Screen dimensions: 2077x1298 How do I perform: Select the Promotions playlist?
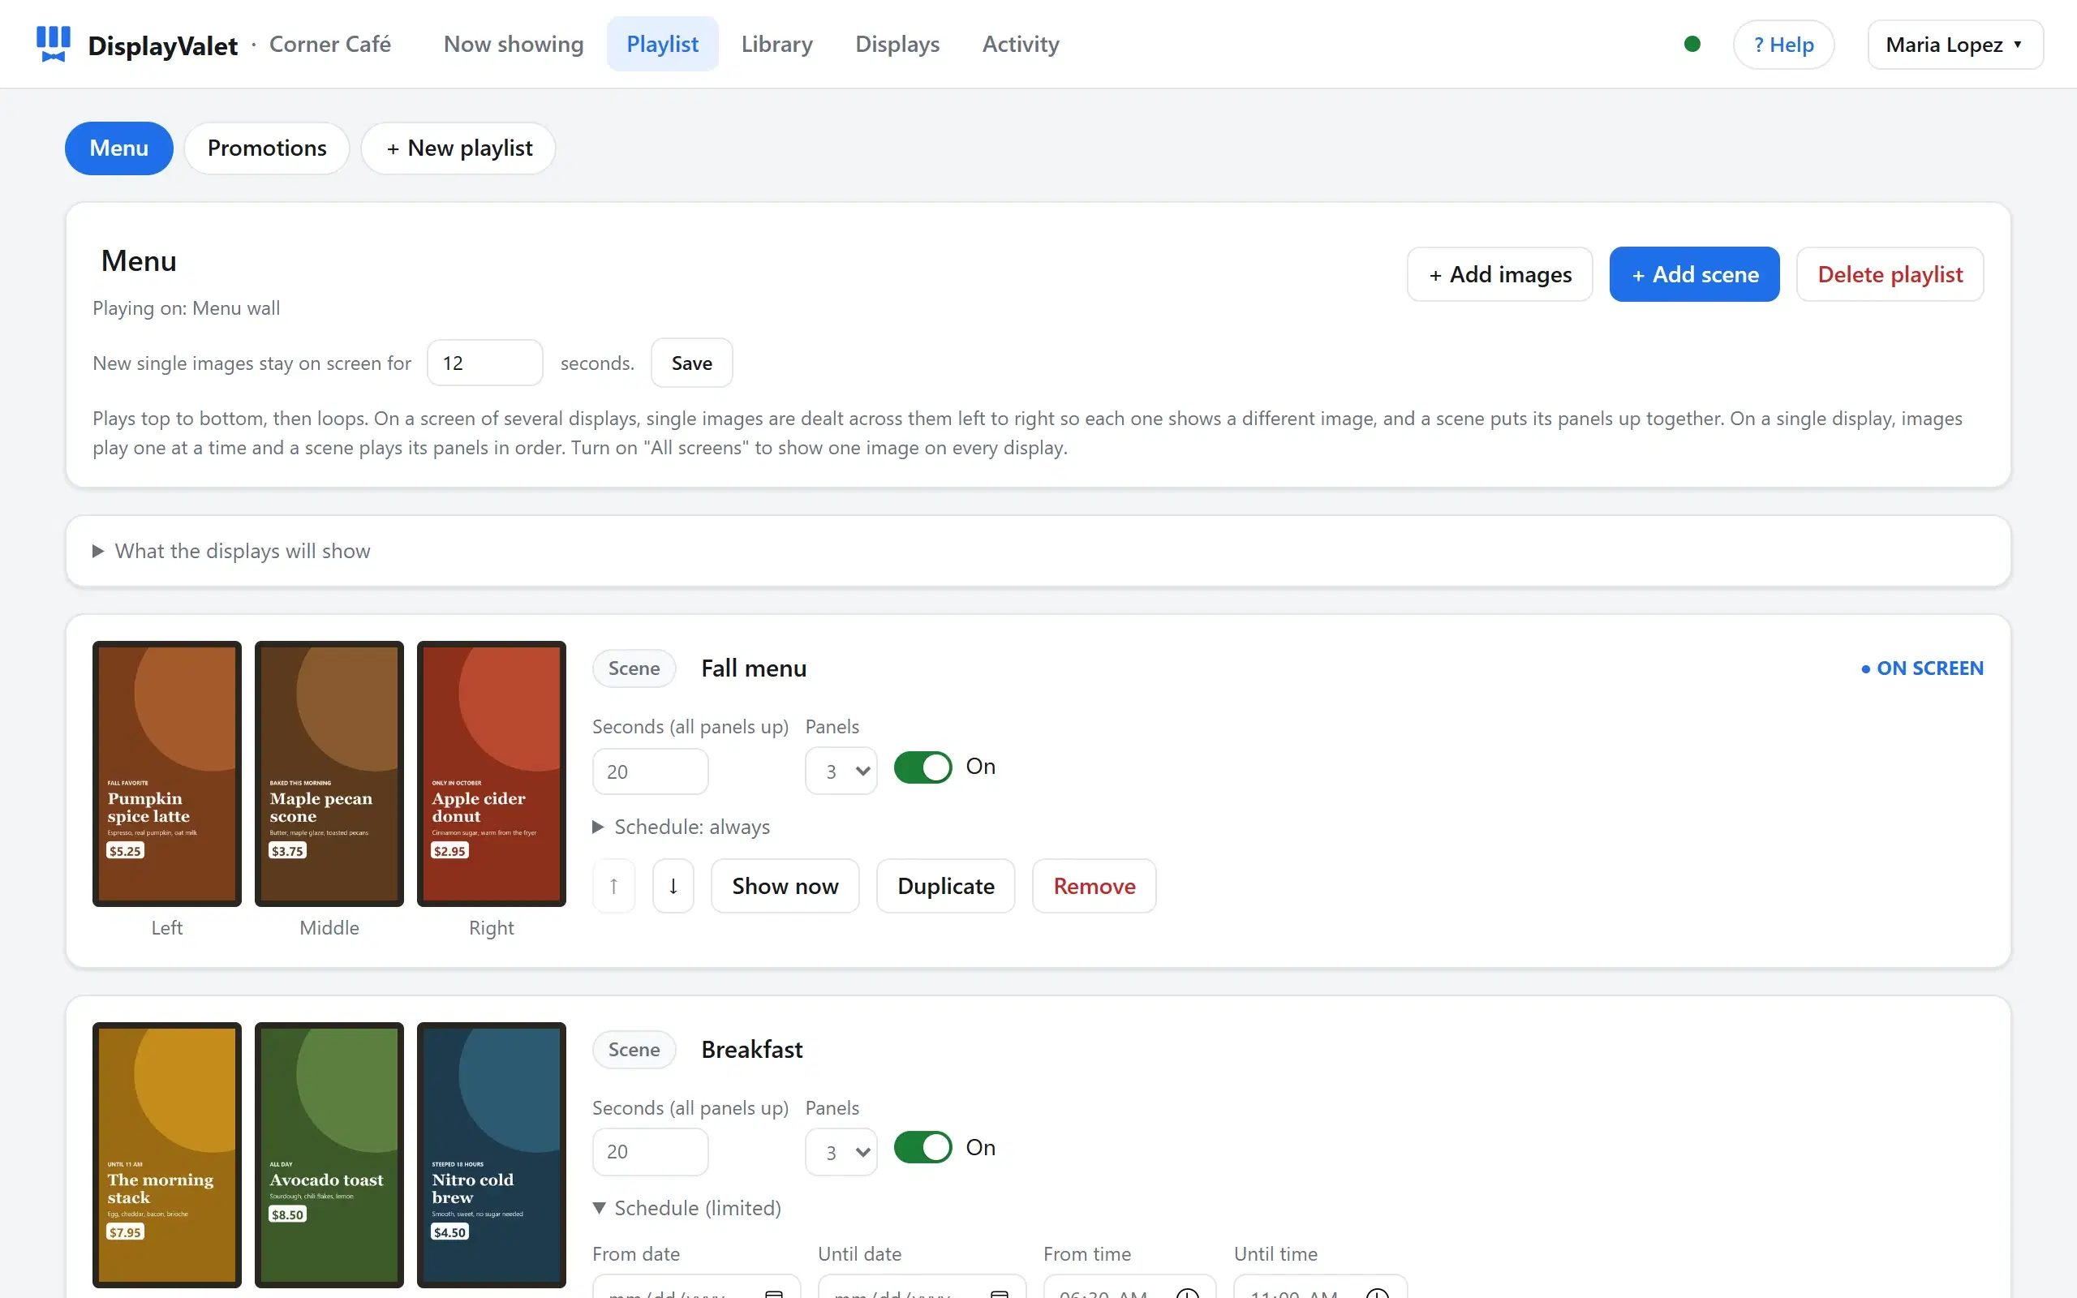pos(267,148)
